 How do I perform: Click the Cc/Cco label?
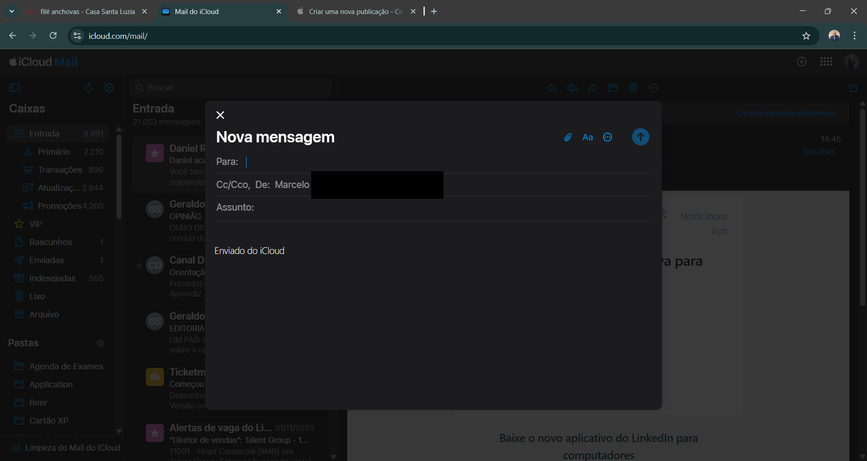pyautogui.click(x=232, y=185)
